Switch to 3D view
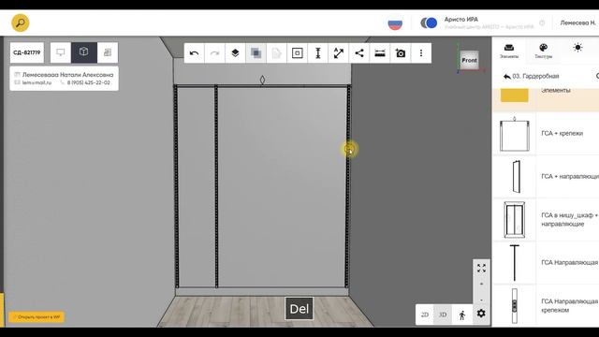The width and height of the screenshot is (599, 337). 443,315
